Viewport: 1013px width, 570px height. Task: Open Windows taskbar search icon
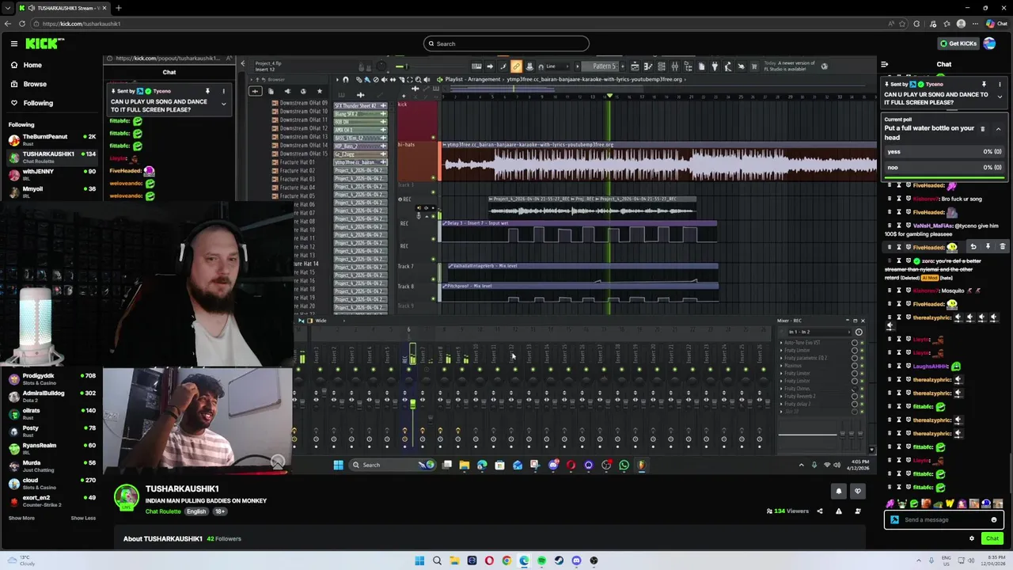tap(437, 560)
